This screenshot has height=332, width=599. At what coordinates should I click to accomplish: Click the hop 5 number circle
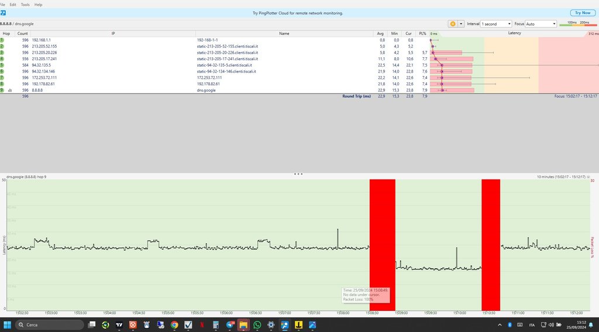(2, 65)
